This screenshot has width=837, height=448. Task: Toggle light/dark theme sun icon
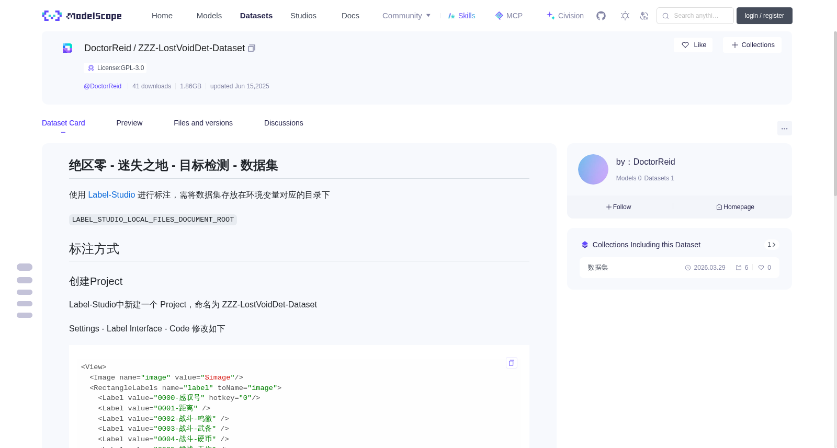coord(625,16)
